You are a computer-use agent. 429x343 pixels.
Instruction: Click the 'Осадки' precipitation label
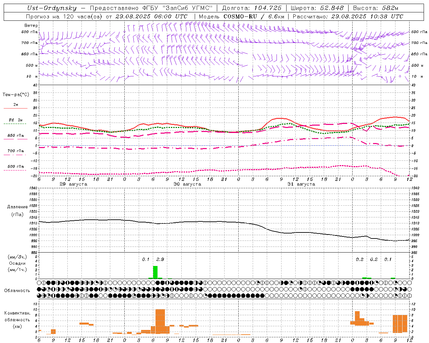point(17,263)
